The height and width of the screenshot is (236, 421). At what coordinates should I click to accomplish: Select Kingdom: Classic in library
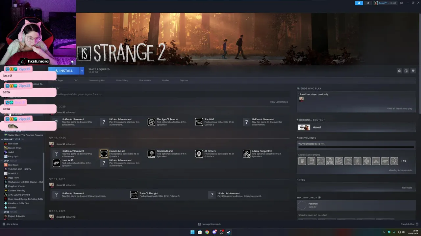(16, 186)
